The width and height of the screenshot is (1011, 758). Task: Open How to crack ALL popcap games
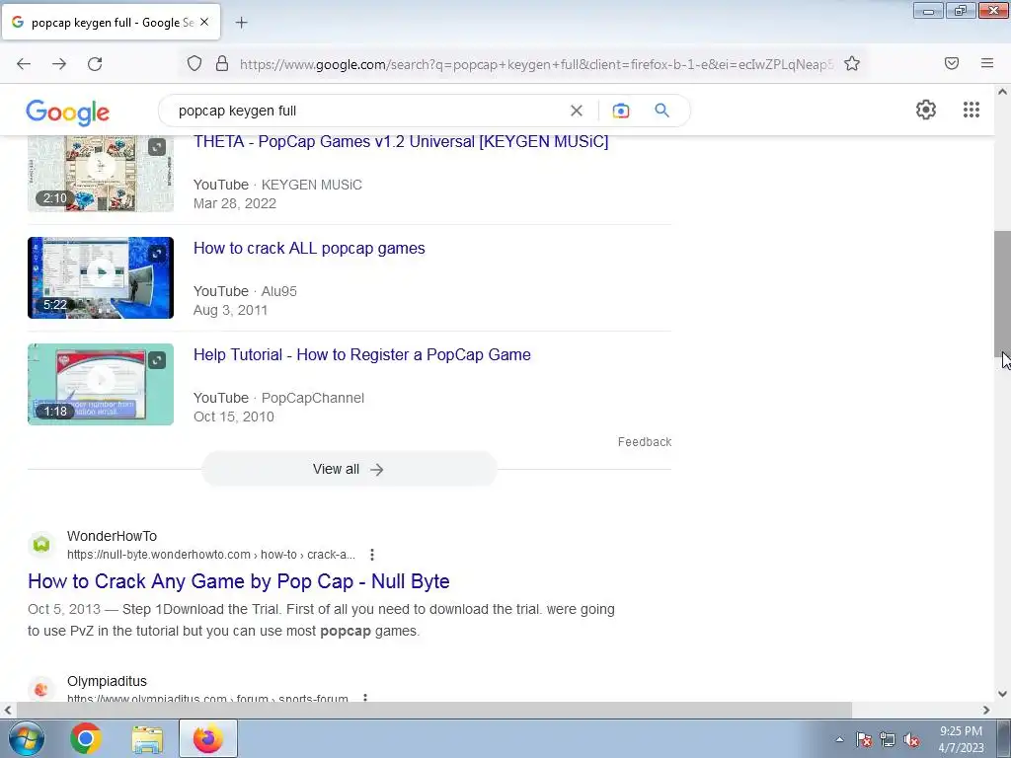point(309,248)
